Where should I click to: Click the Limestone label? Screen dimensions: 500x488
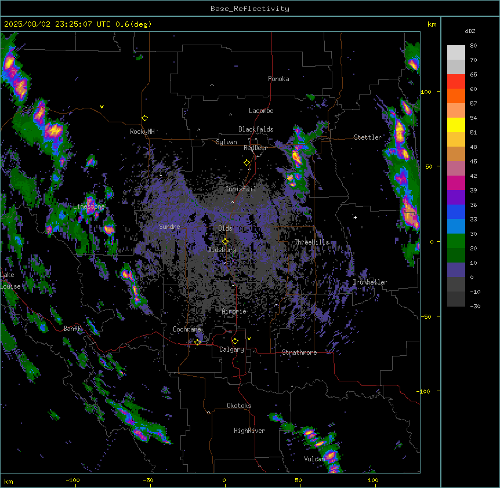tap(89, 206)
